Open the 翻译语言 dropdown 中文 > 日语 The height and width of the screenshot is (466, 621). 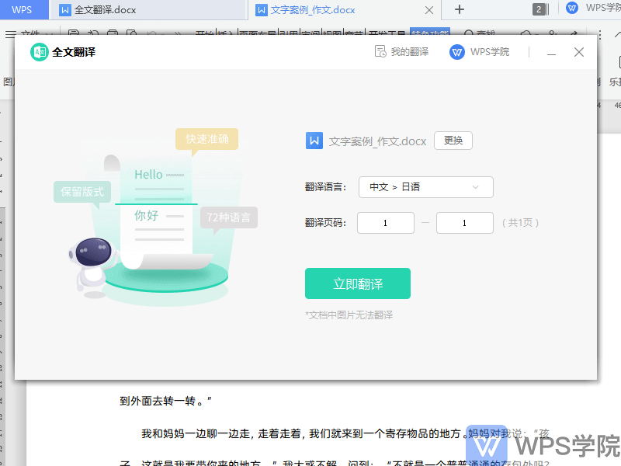point(425,187)
